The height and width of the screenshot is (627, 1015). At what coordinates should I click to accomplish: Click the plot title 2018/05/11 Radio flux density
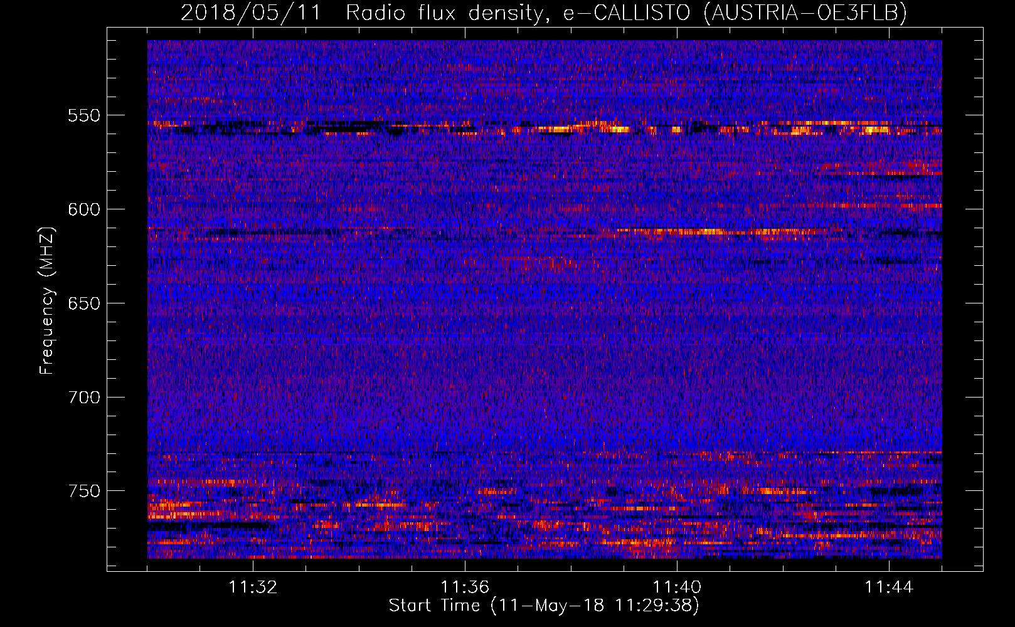coord(544,13)
